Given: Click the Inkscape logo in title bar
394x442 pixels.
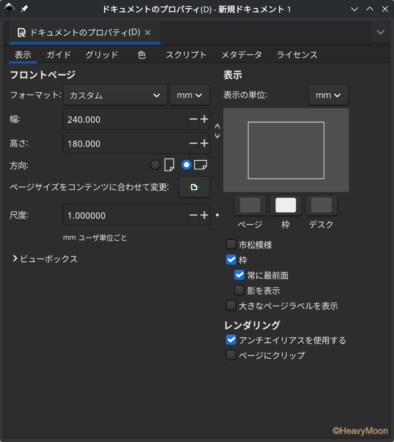Looking at the screenshot, I should 9,9.
